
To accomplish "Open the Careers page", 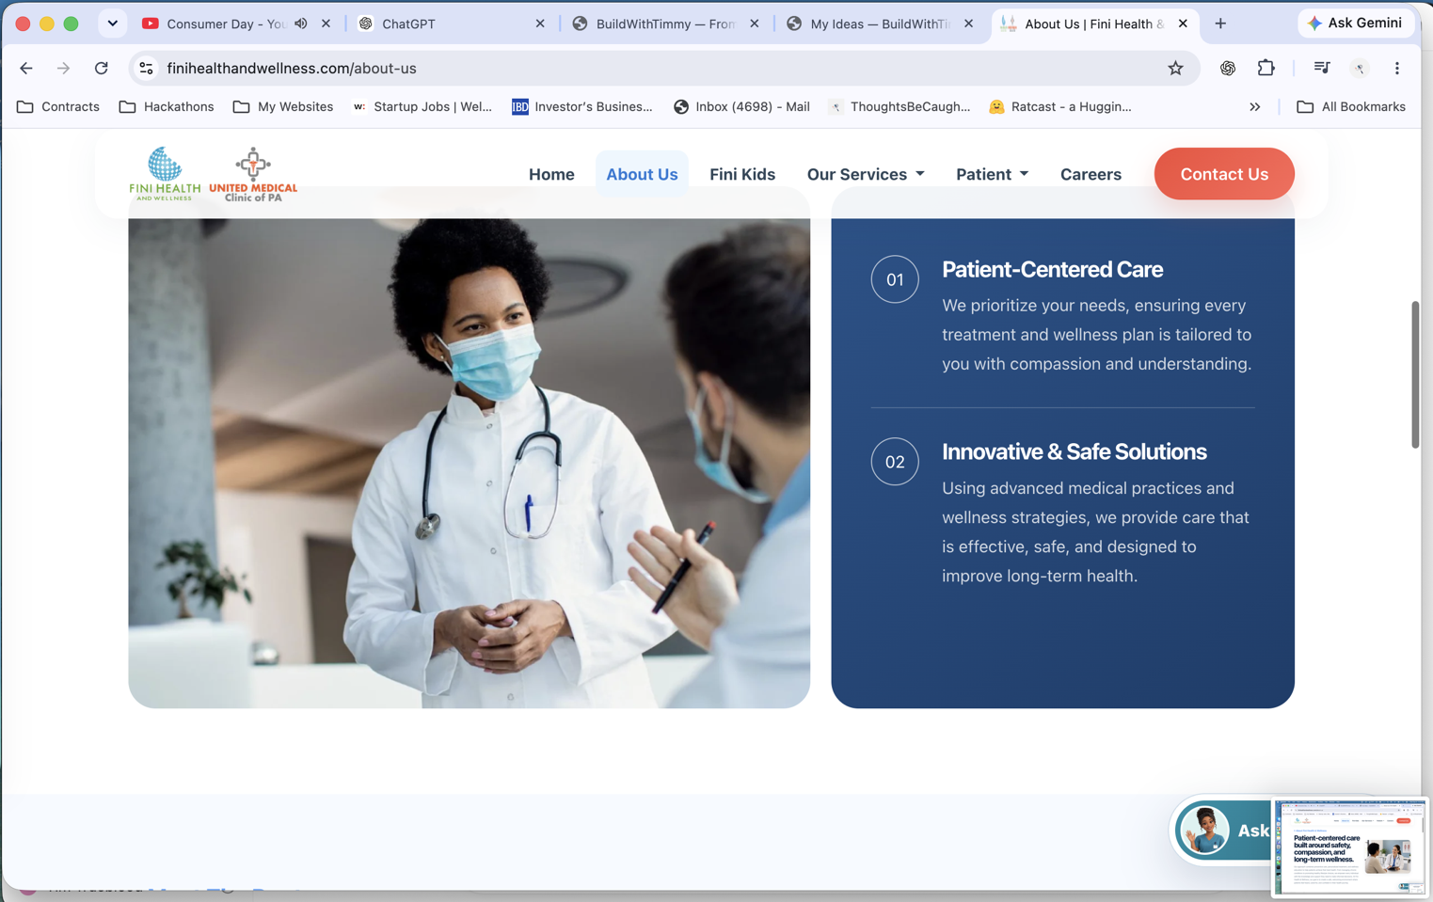I will [1091, 174].
